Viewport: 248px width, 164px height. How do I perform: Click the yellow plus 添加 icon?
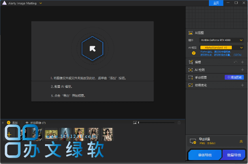pyautogui.click(x=9, y=123)
